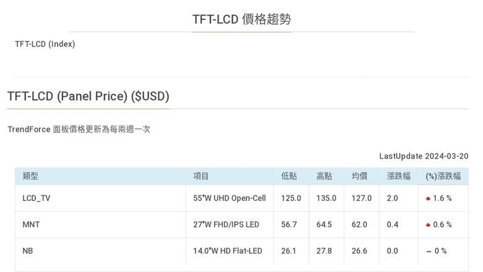The width and height of the screenshot is (483, 272).
Task: Click the TFT-LCD (Panel Price) ($USD) heading
Action: pos(89,96)
